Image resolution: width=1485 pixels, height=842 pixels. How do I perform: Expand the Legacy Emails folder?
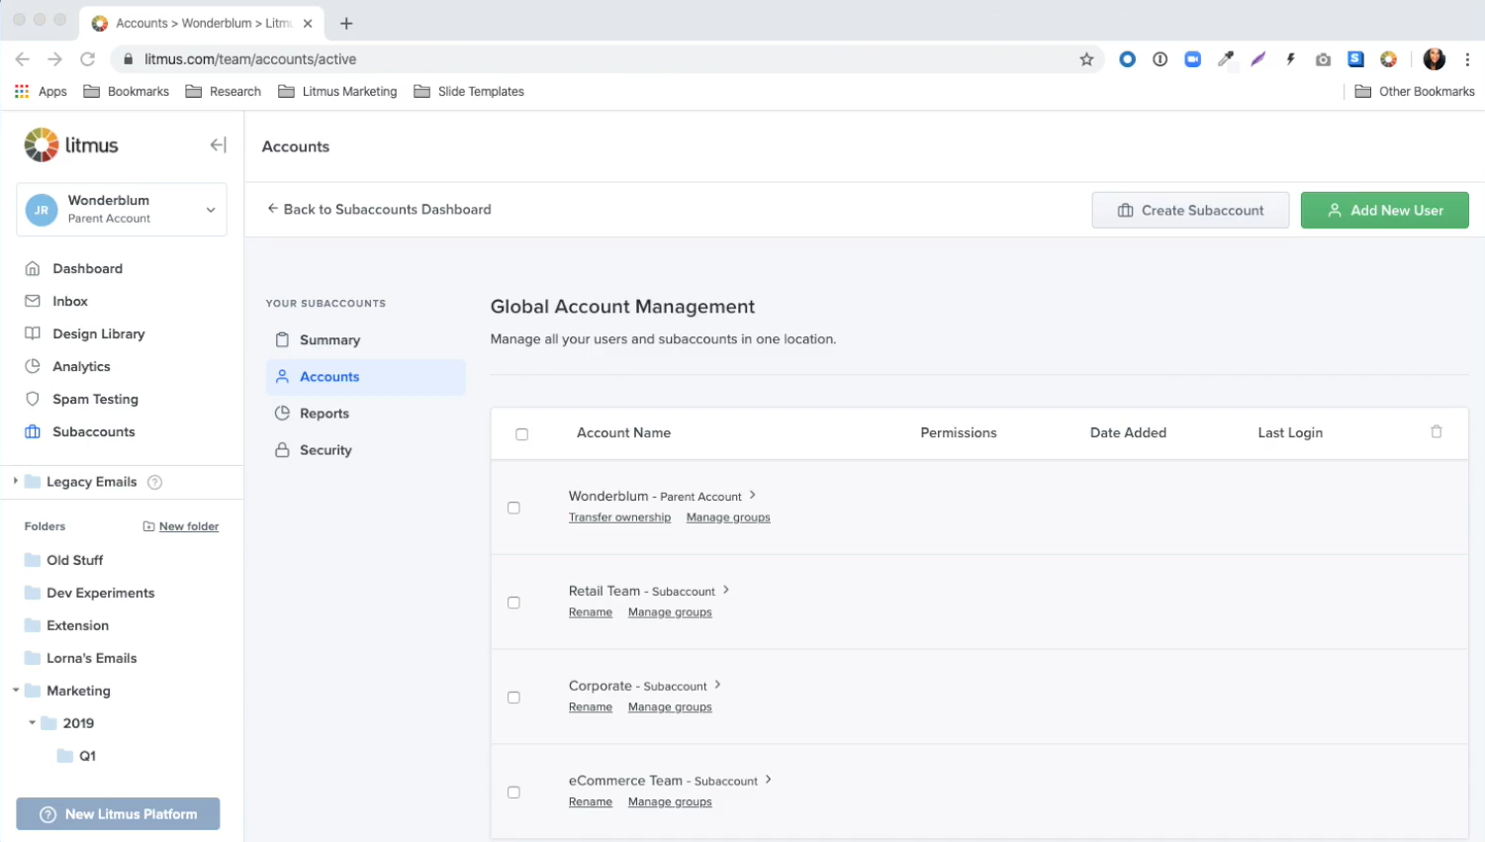point(15,482)
